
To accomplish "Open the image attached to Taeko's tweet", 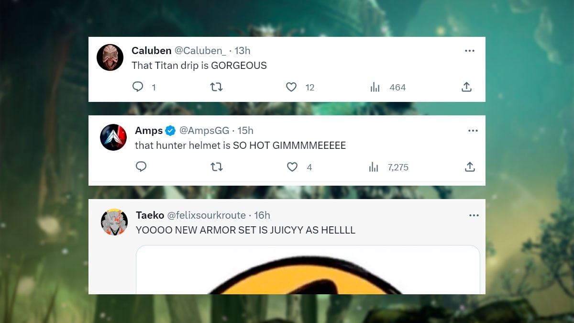I will tap(308, 270).
